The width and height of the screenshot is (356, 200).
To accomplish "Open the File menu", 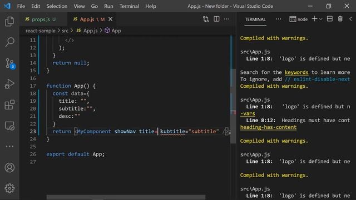I will pyautogui.click(x=21, y=6).
